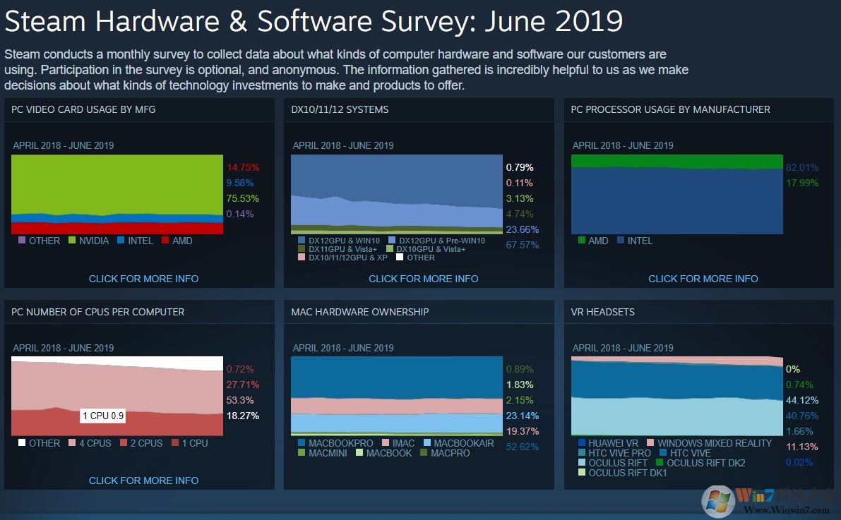
Task: Click the 1 CPU 0.9 chart tooltip
Action: (x=102, y=416)
